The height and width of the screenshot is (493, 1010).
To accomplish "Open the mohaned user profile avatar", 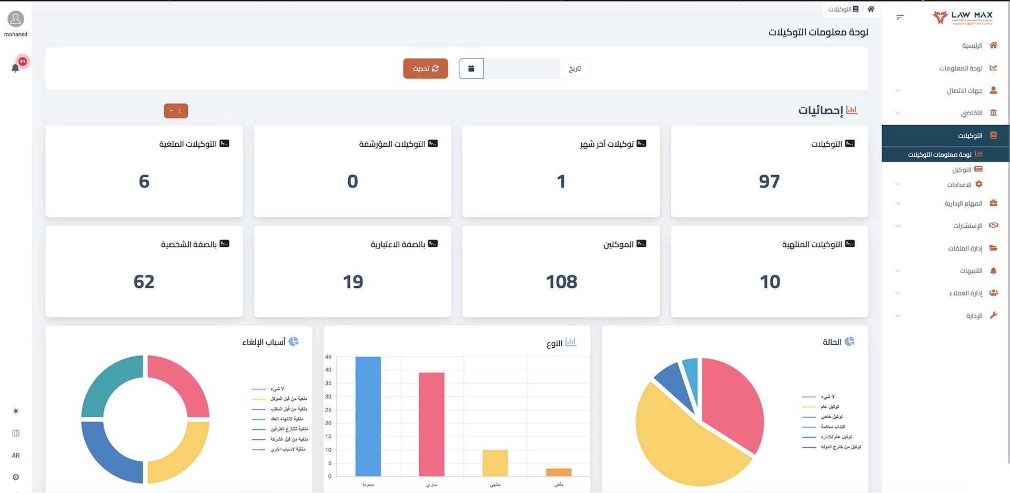I will tap(16, 19).
